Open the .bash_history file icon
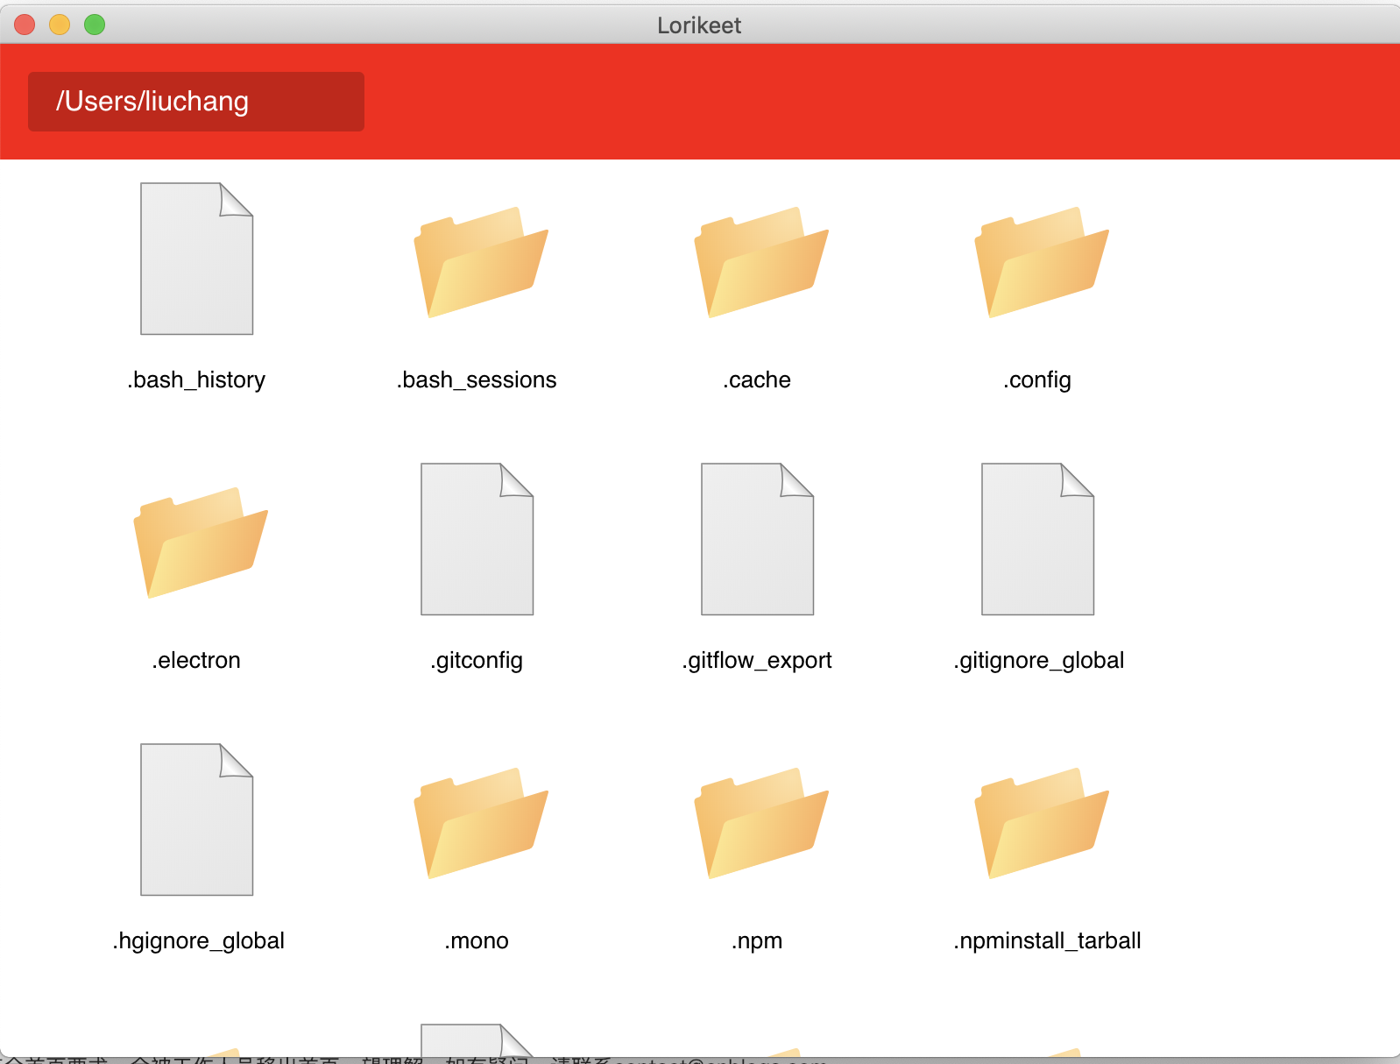This screenshot has width=1400, height=1064. (197, 259)
